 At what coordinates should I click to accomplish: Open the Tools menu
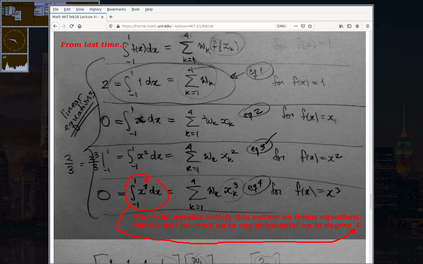[x=135, y=9]
